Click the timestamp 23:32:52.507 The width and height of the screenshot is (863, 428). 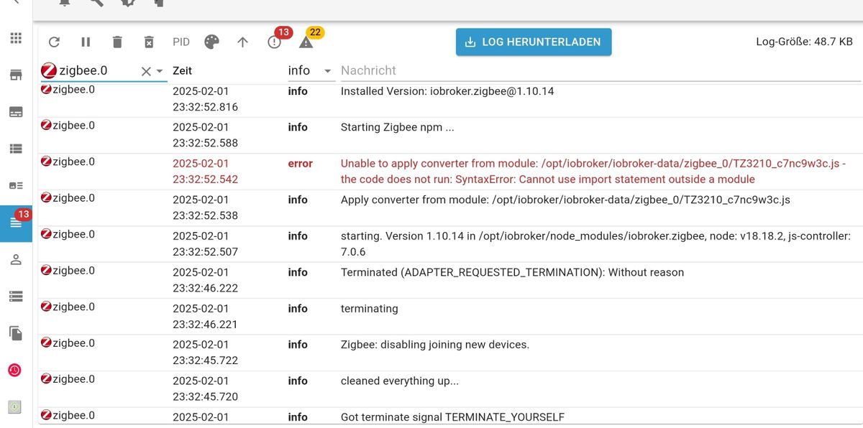(206, 251)
